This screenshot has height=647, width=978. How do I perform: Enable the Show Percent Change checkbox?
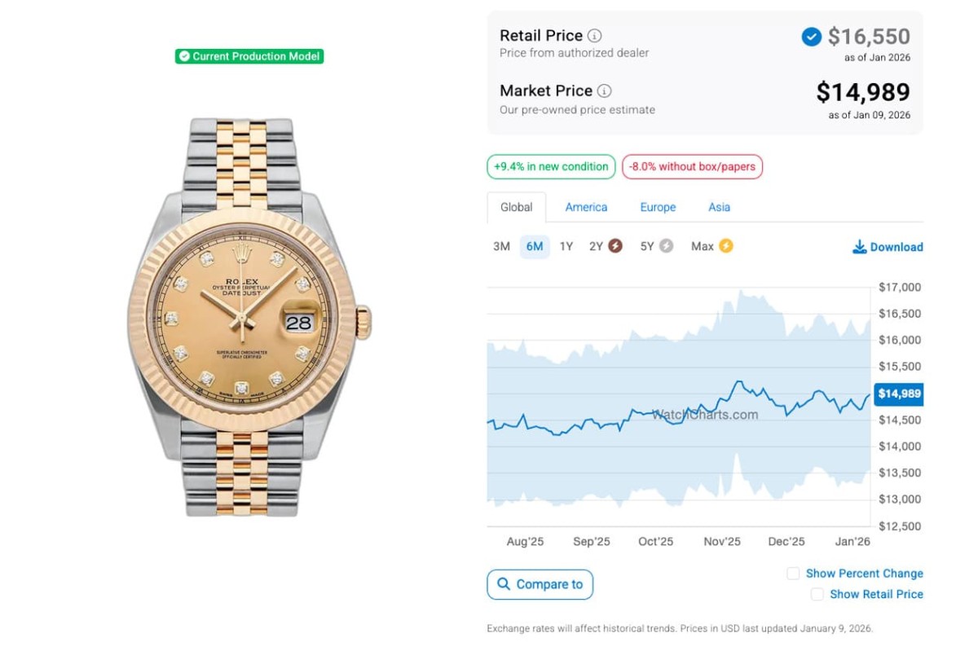[x=793, y=574]
